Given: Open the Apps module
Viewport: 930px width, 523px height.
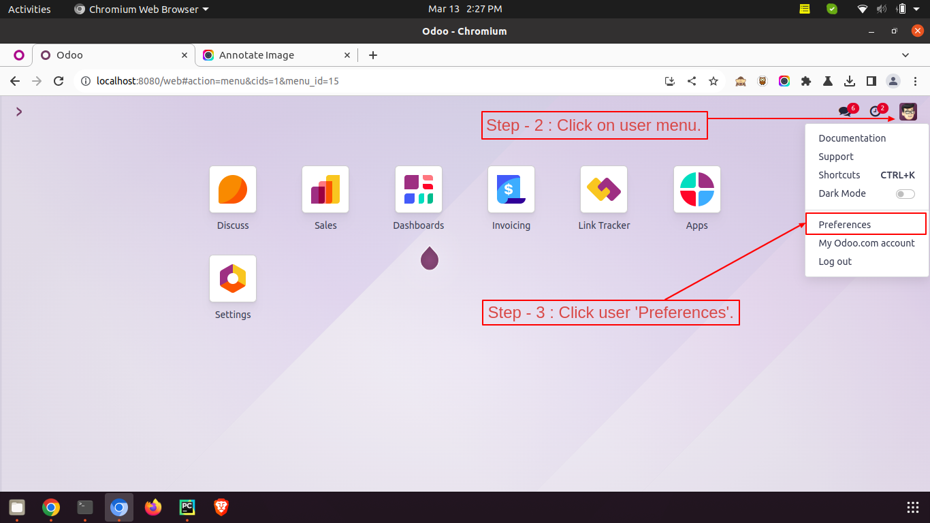Looking at the screenshot, I should click(x=697, y=189).
